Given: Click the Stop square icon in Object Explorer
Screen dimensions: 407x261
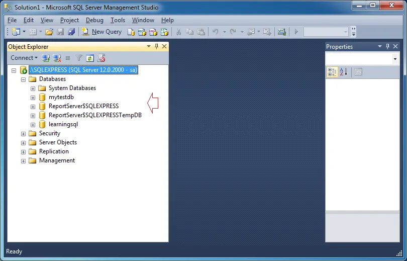Looking at the screenshot, I should (x=68, y=58).
